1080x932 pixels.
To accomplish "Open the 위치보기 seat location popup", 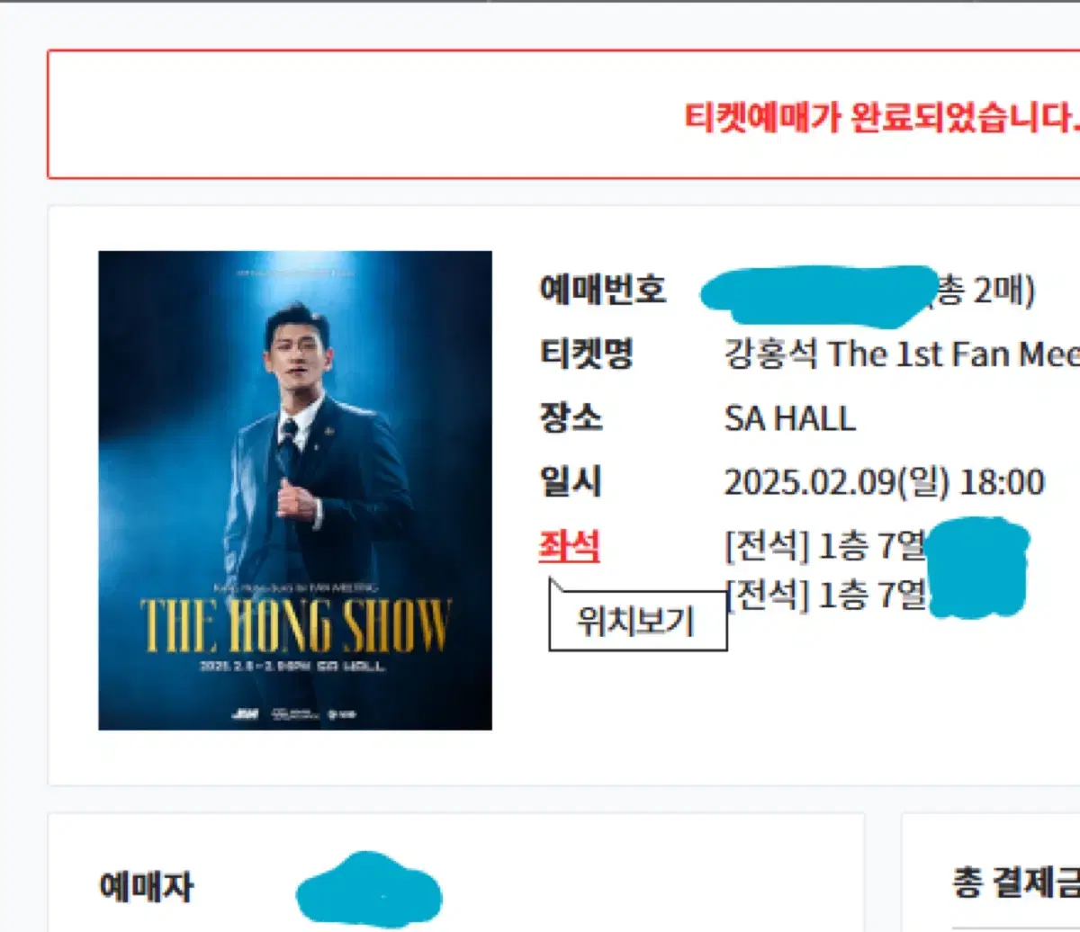I will 637,623.
